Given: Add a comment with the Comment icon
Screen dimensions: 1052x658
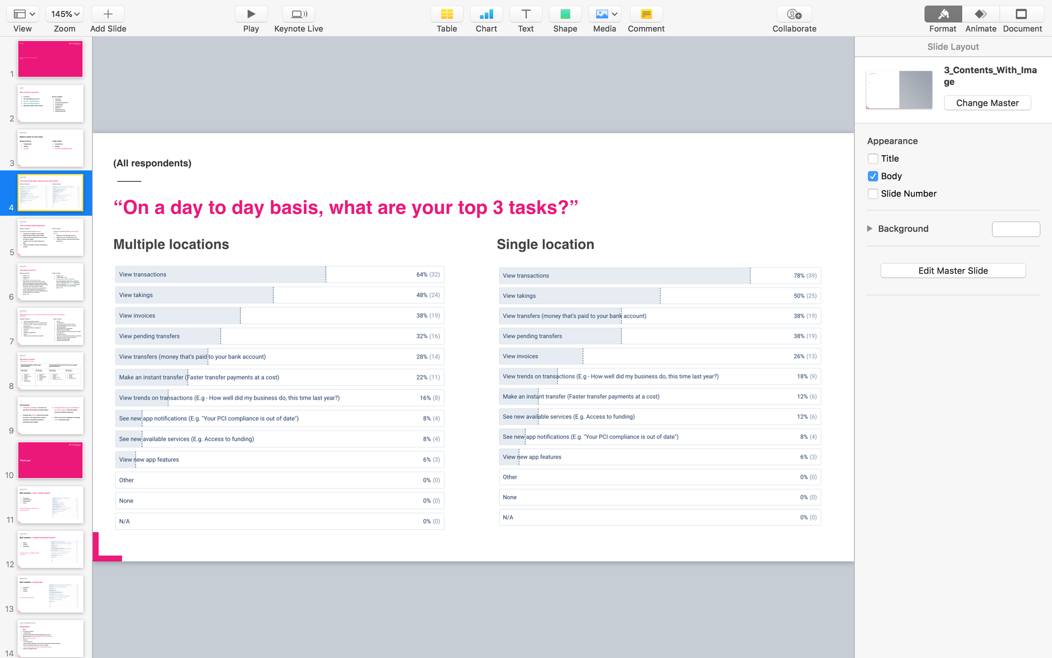Looking at the screenshot, I should click(x=646, y=14).
